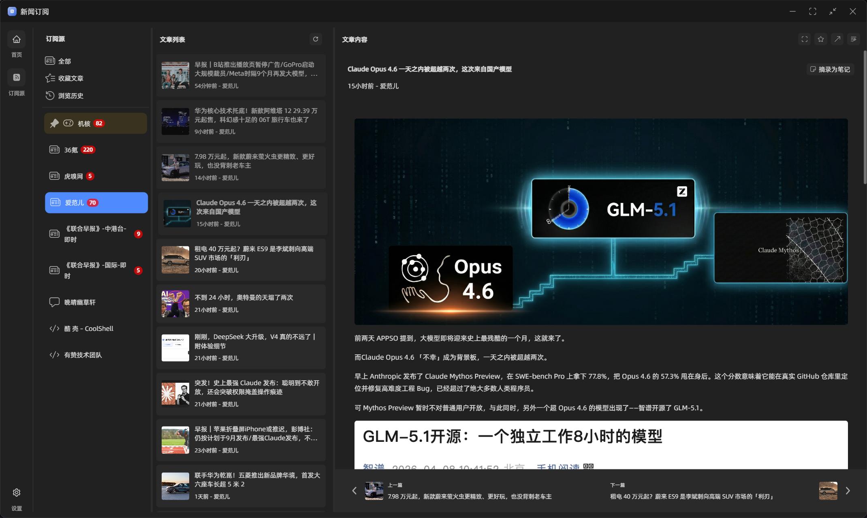Click the AI summary magic wand icon
This screenshot has height=518, width=867.
[x=853, y=39]
